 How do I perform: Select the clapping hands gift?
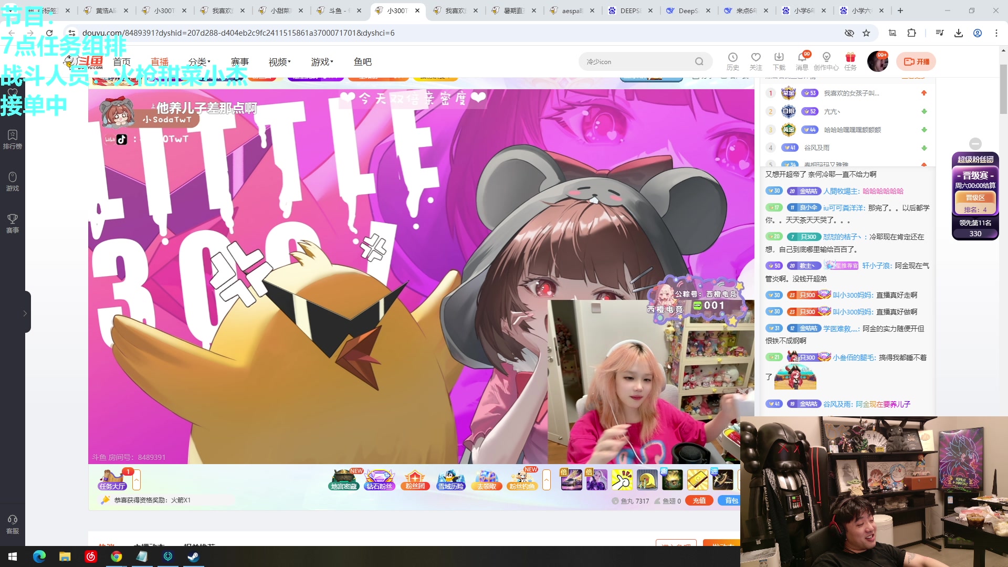tap(622, 480)
